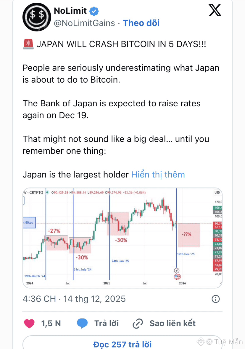Expand the post with Hiển thị thêm

click(x=158, y=175)
